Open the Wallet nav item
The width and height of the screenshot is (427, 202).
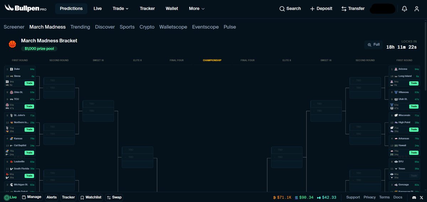[x=172, y=9]
